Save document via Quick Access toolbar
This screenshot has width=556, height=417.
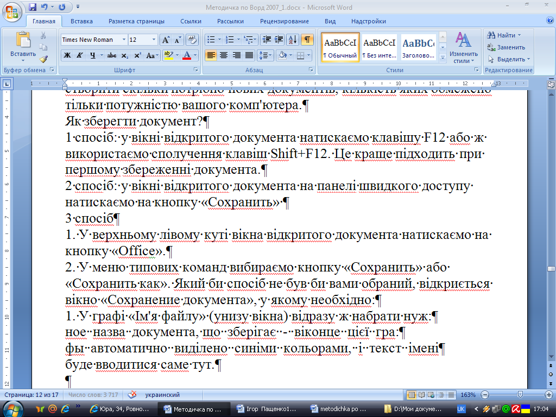33,7
